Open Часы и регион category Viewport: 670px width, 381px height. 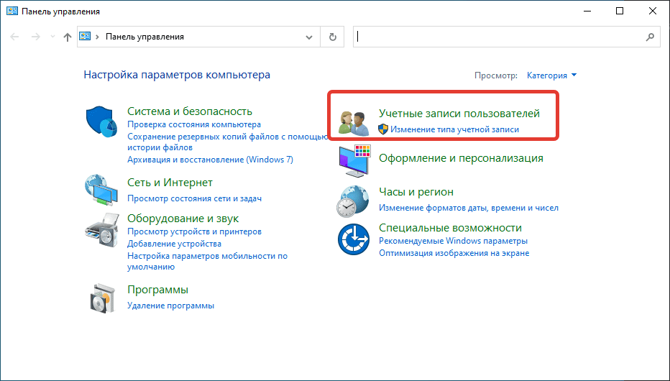click(x=416, y=192)
